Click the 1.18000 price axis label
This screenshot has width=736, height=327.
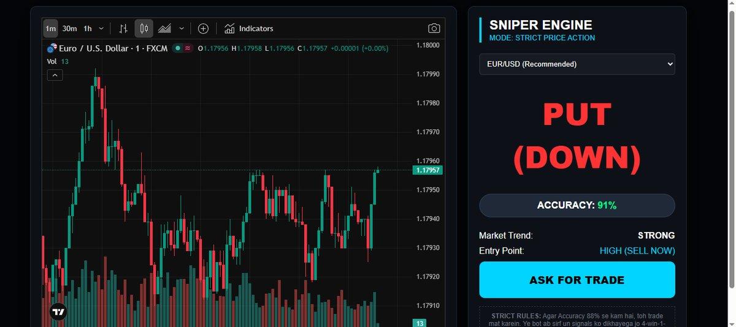click(427, 45)
